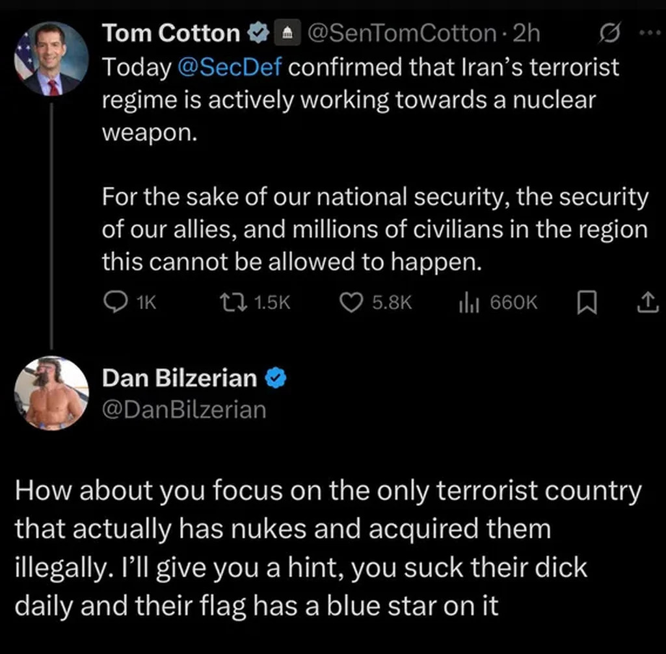Click the government account badge icon
The width and height of the screenshot is (666, 654).
tap(283, 34)
